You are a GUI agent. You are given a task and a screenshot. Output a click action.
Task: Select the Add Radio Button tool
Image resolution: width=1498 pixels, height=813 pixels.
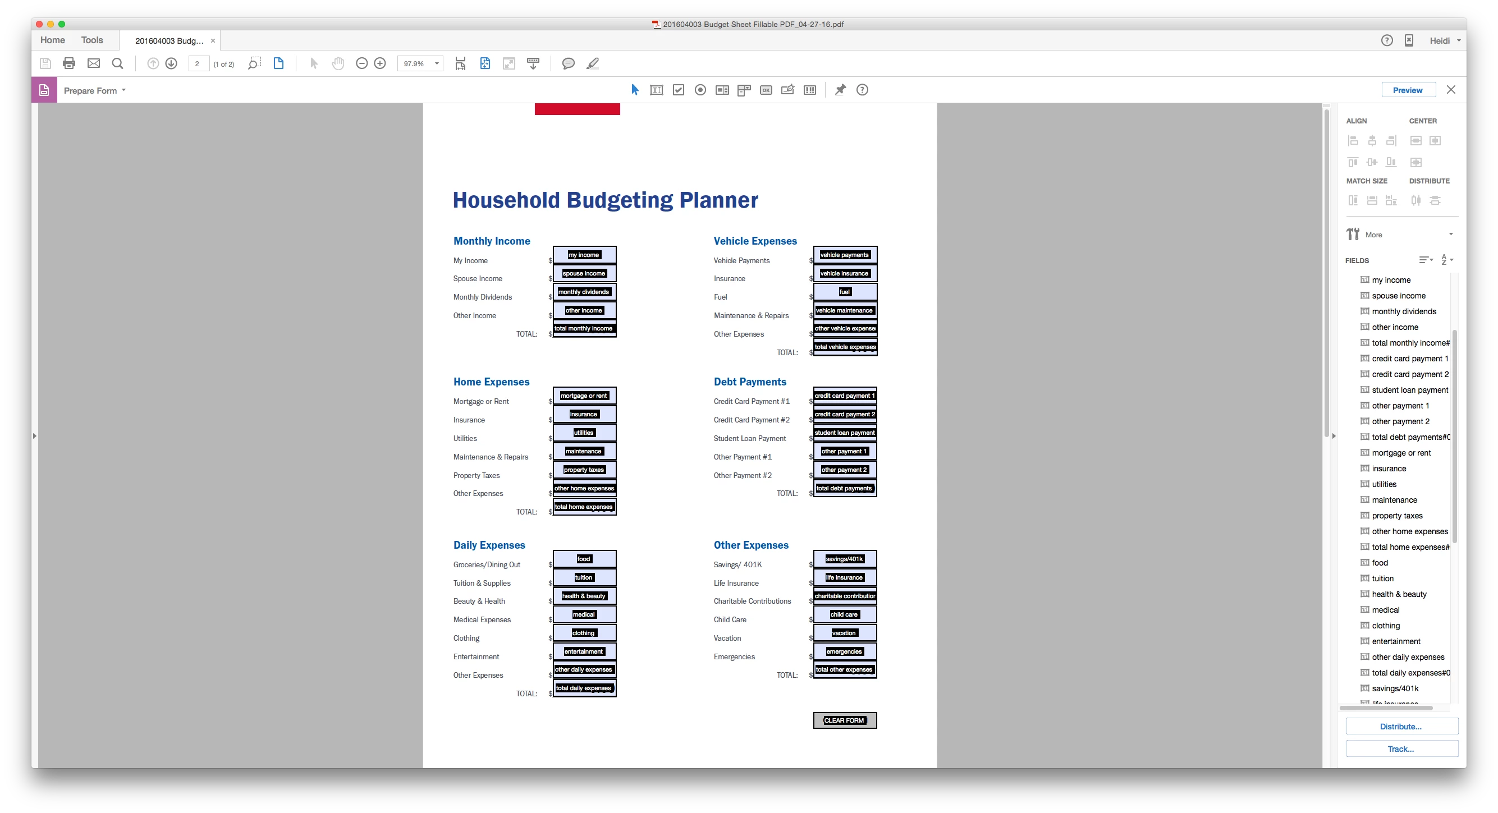700,90
